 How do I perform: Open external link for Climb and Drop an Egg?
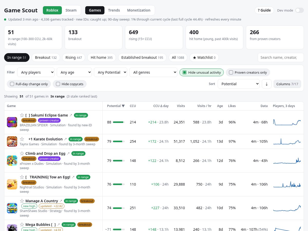(x=68, y=153)
